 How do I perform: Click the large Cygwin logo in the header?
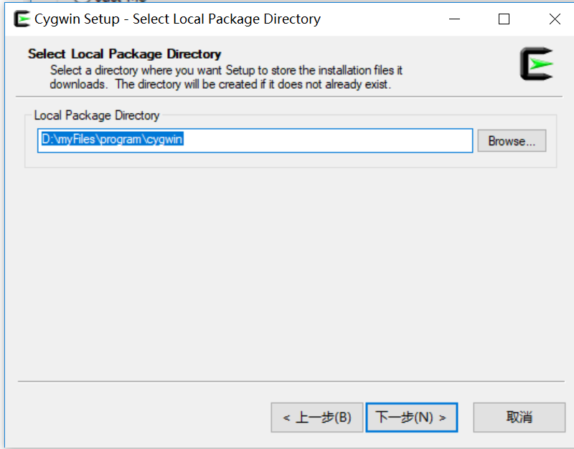tap(536, 64)
